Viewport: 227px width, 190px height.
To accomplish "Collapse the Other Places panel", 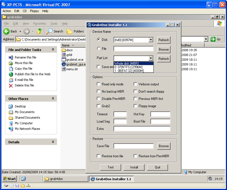I will tap(53, 98).
